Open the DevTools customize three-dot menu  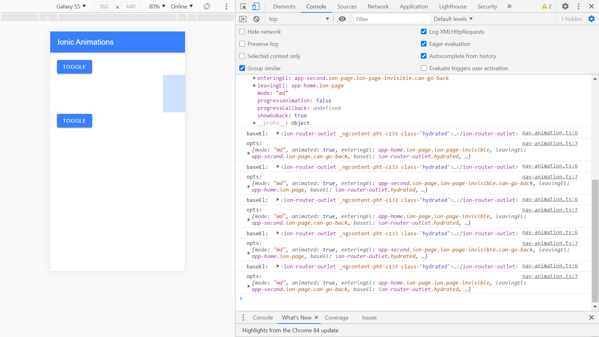coord(578,6)
